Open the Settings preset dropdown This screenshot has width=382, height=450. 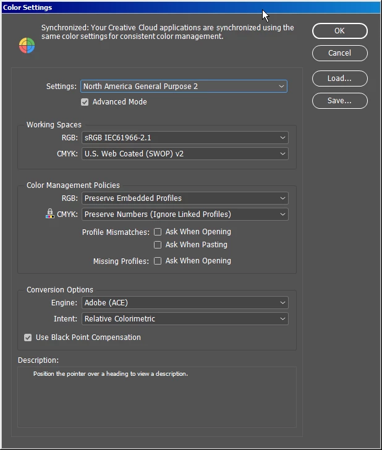pyautogui.click(x=184, y=87)
